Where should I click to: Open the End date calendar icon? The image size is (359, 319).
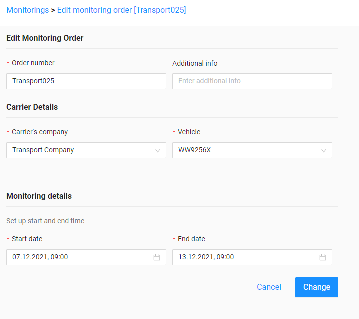coord(323,257)
